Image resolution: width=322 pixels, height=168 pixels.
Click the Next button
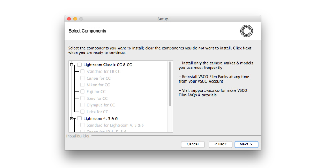coord(246,144)
